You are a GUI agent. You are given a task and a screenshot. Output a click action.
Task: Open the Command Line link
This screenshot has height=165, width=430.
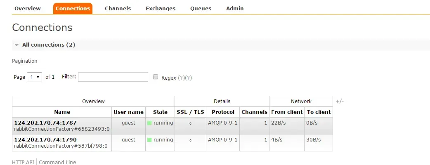tap(57, 162)
